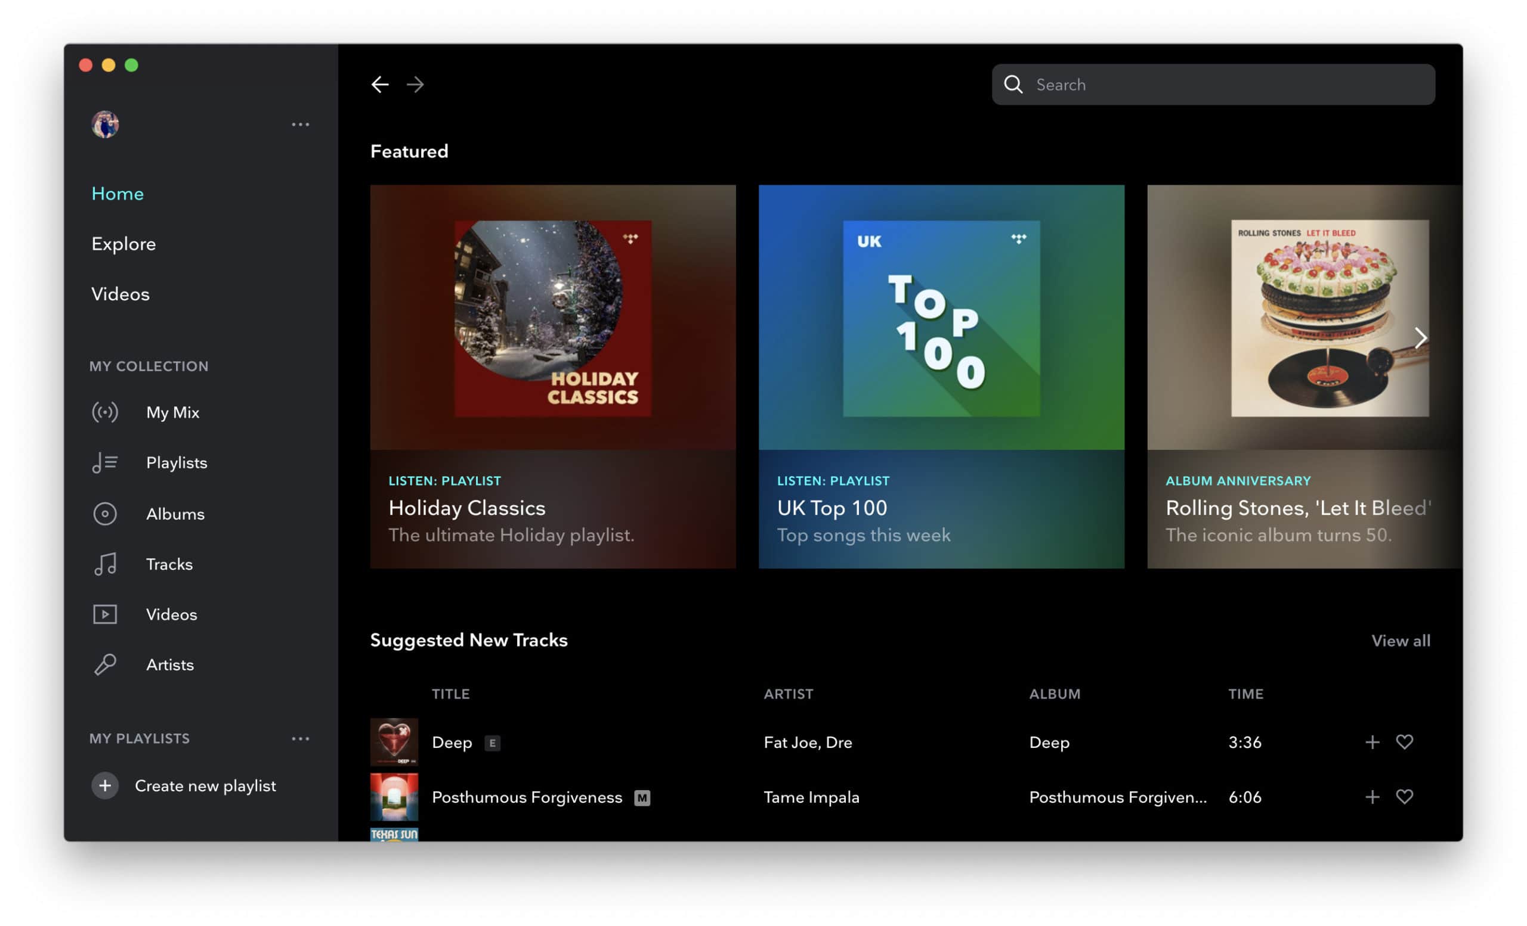Image resolution: width=1527 pixels, height=926 pixels.
Task: Select Tracks under My Collection
Action: pos(169,564)
